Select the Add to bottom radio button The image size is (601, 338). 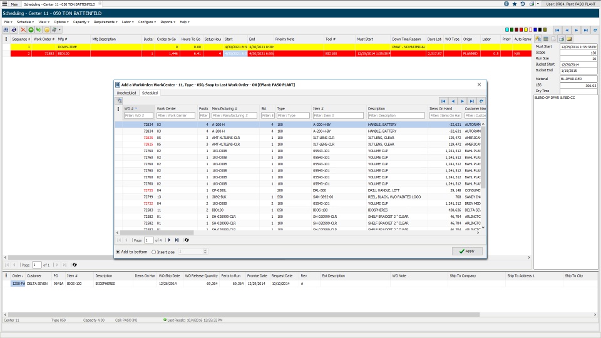pos(118,252)
